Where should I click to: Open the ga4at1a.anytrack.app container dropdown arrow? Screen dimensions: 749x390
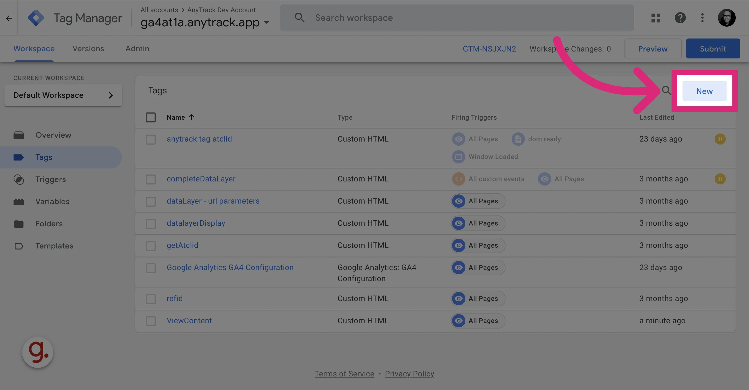[266, 22]
